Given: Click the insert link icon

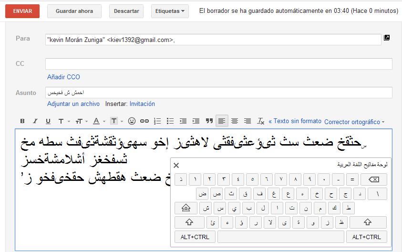Looking at the screenshot, I should pos(144,121).
